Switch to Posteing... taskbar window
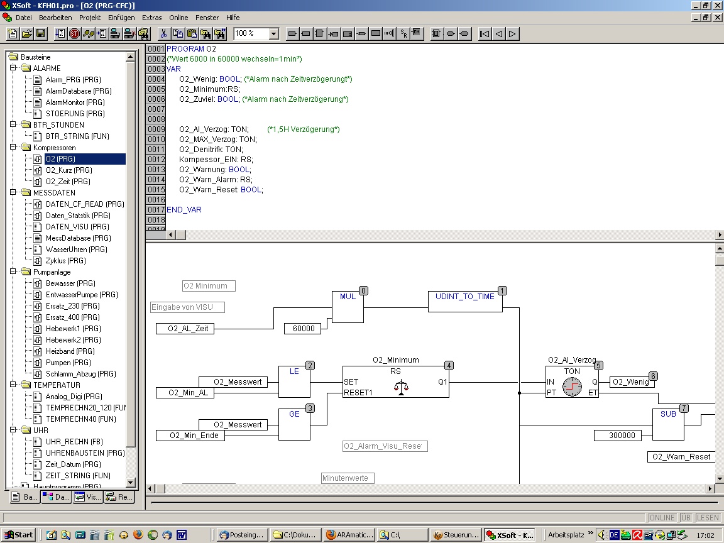Screen dimensions: 724x543 pos(242,535)
